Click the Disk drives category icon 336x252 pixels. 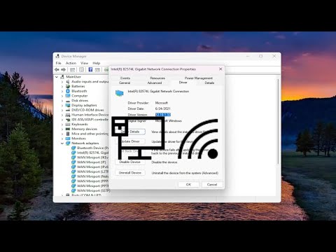68,101
